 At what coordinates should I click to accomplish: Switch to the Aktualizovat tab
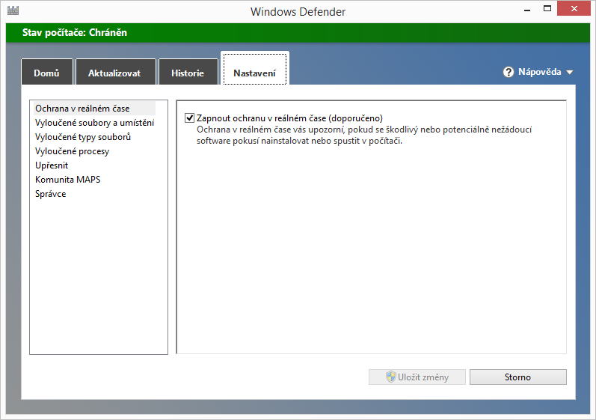116,73
